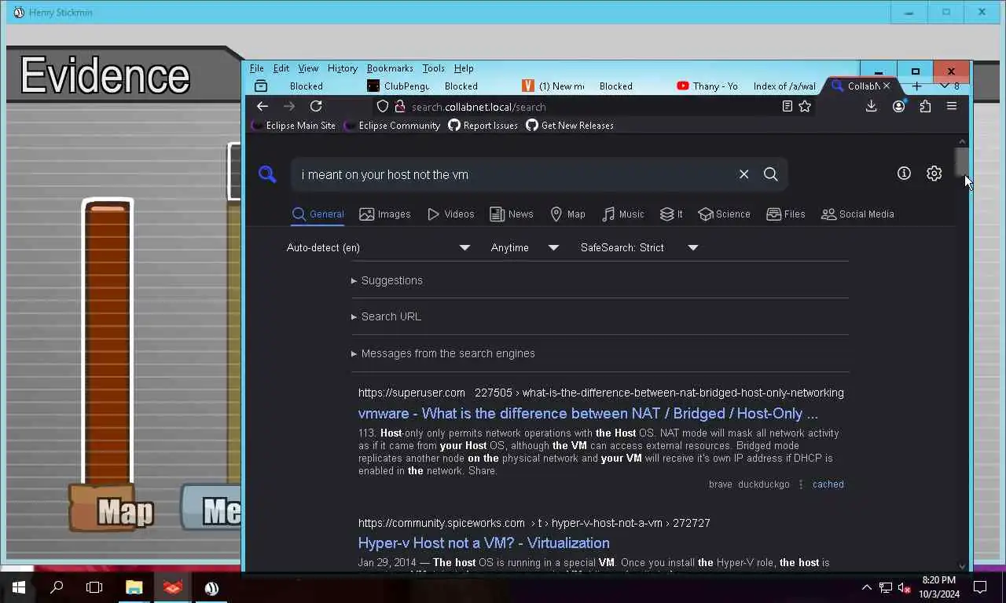Open Get New Releases bookmark

[x=570, y=126]
